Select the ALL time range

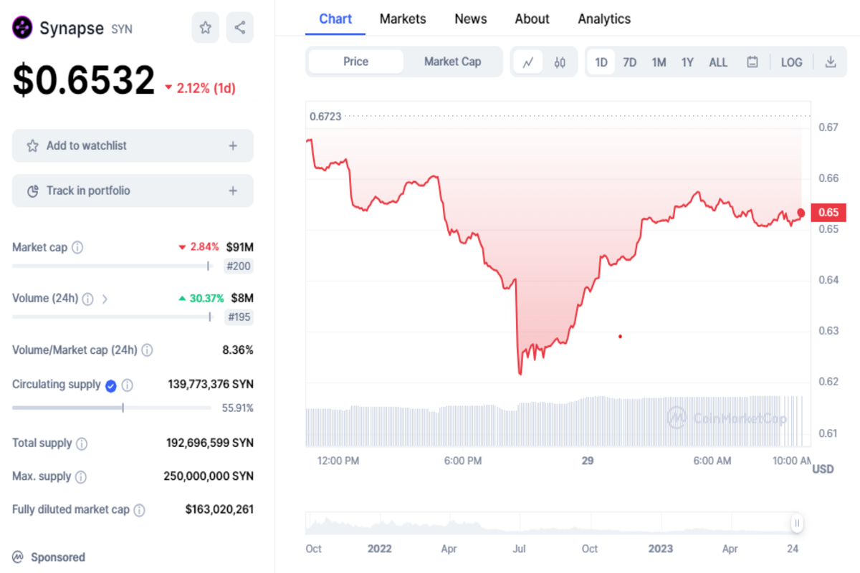(718, 62)
